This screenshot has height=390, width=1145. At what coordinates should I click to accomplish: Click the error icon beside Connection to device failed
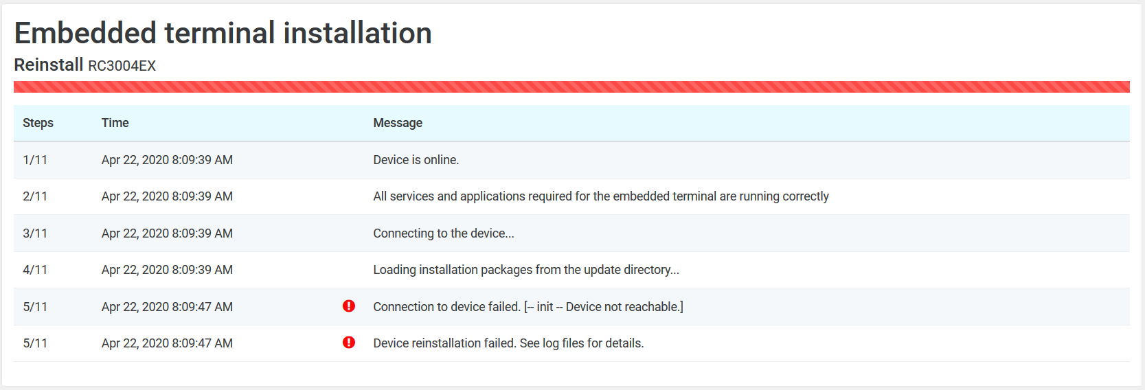pos(349,306)
